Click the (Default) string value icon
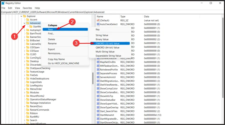This screenshot has height=125, width=225. (x=98, y=20)
